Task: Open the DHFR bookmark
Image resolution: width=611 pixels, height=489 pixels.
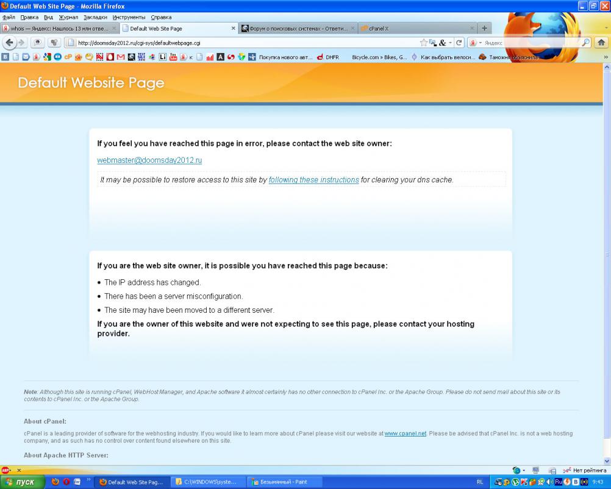Action: pyautogui.click(x=327, y=57)
